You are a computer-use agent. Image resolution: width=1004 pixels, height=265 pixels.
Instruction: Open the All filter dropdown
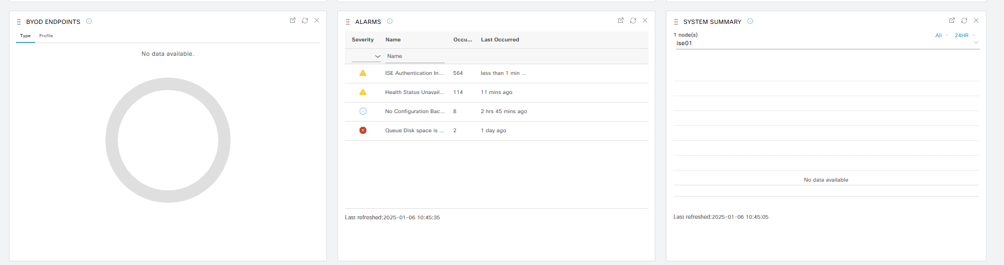click(941, 36)
